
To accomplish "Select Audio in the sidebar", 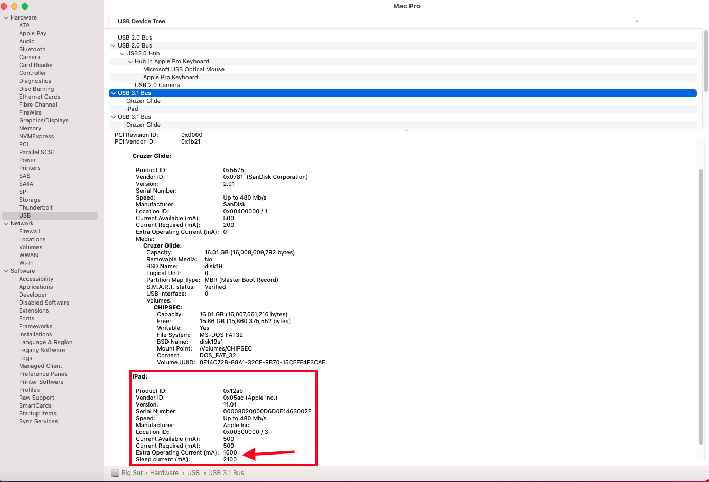I will click(x=27, y=41).
